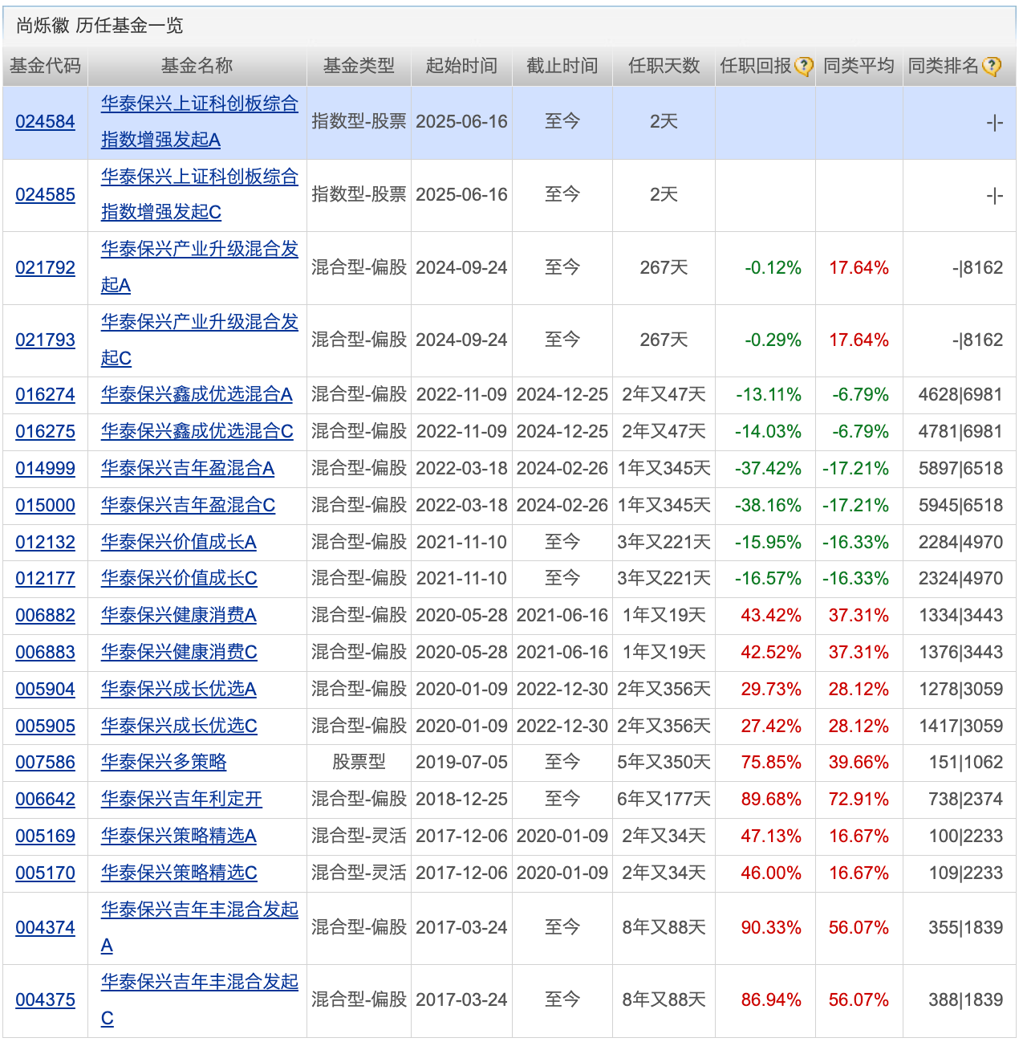The height and width of the screenshot is (1042, 1019).
Task: Open 华泰保兴吉年利定开 fund link
Action: [181, 800]
